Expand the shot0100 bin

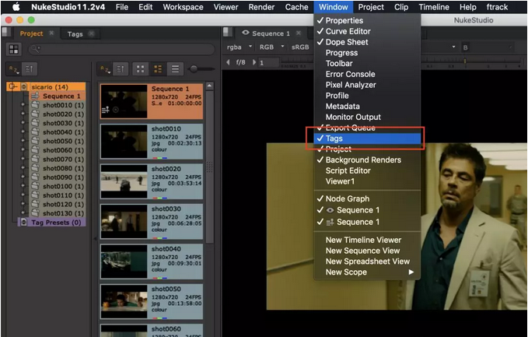pyautogui.click(x=23, y=186)
